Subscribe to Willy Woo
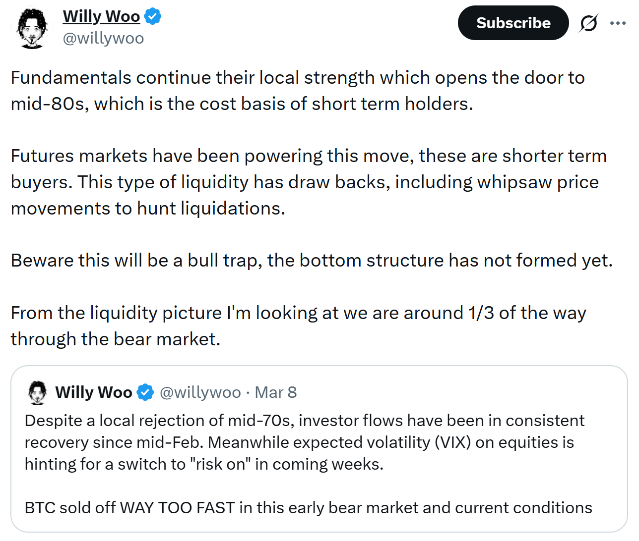639x541 pixels. pos(513,23)
